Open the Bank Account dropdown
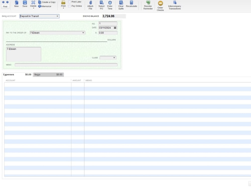Screen dimensions: 251x188 tap(57, 16)
